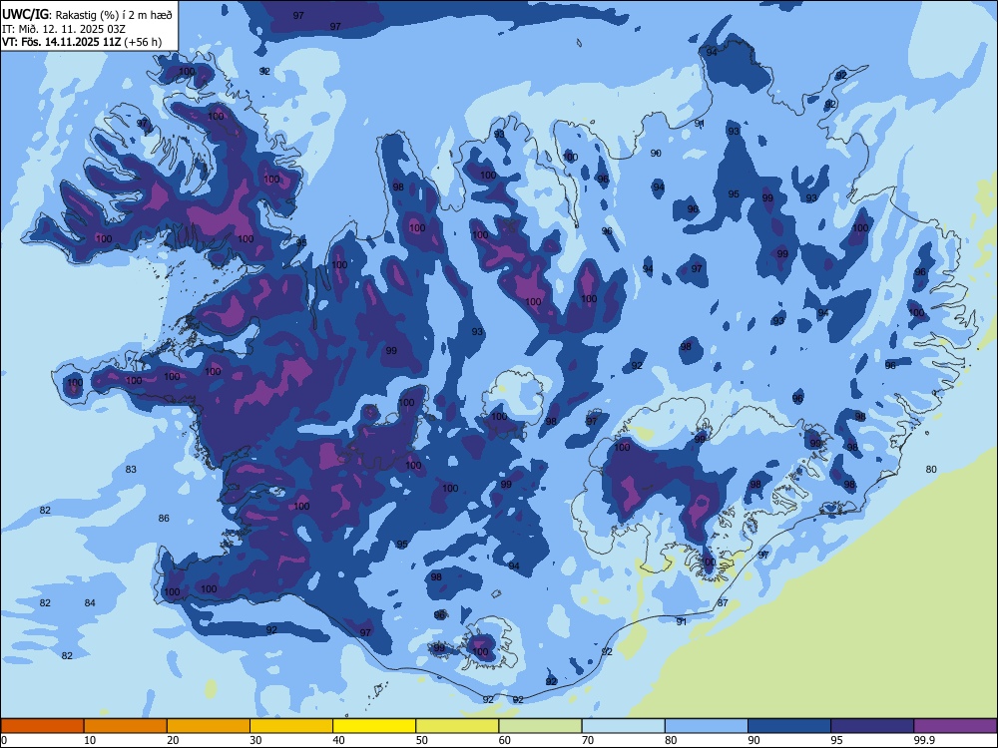
Task: Click the '30' legend tick label
Action: [255, 740]
